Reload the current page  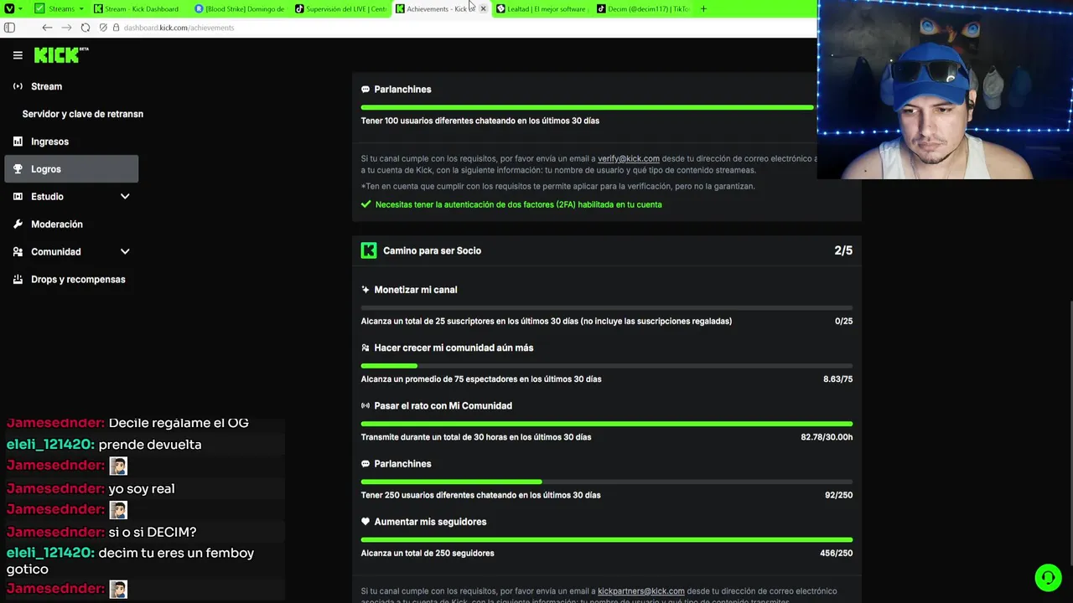86,28
